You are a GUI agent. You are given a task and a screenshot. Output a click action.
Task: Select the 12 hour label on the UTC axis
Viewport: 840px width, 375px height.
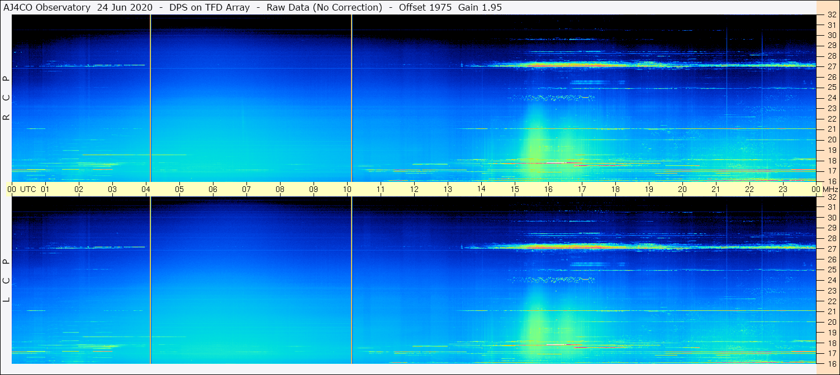tap(414, 189)
